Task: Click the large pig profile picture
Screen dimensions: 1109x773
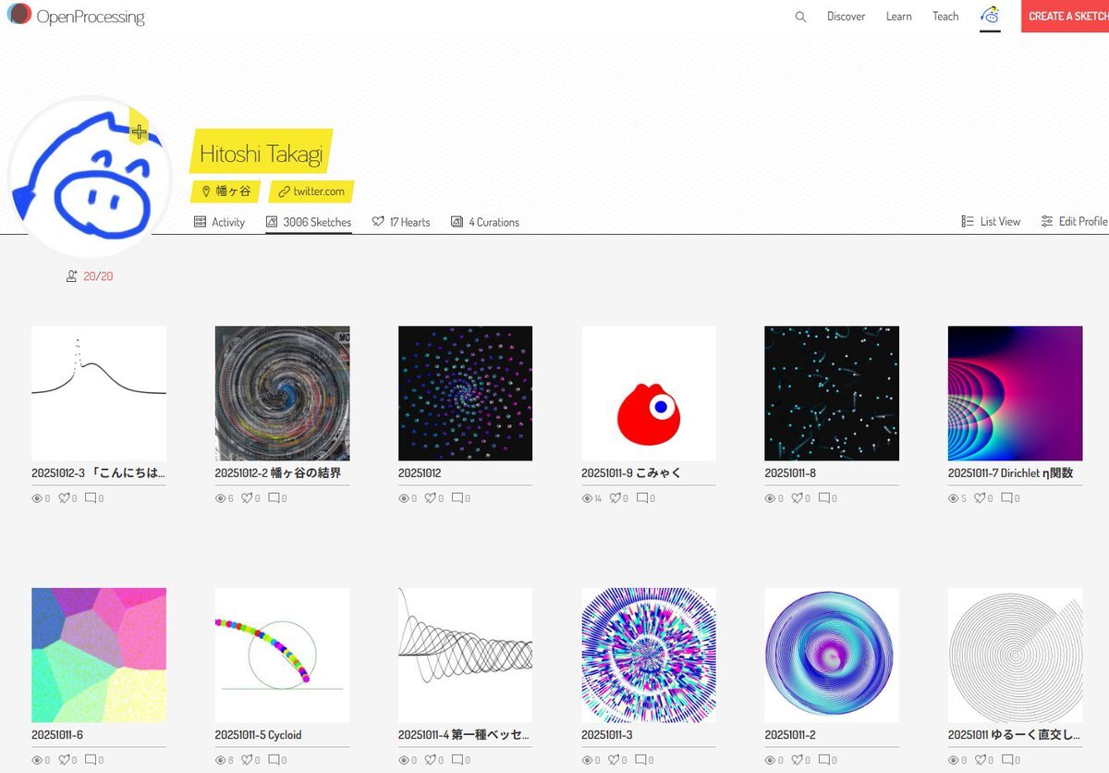Action: (90, 179)
